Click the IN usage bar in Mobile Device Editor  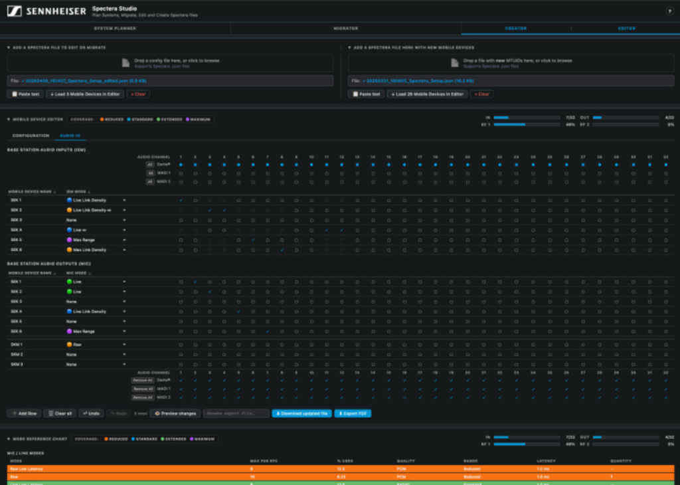tap(527, 118)
